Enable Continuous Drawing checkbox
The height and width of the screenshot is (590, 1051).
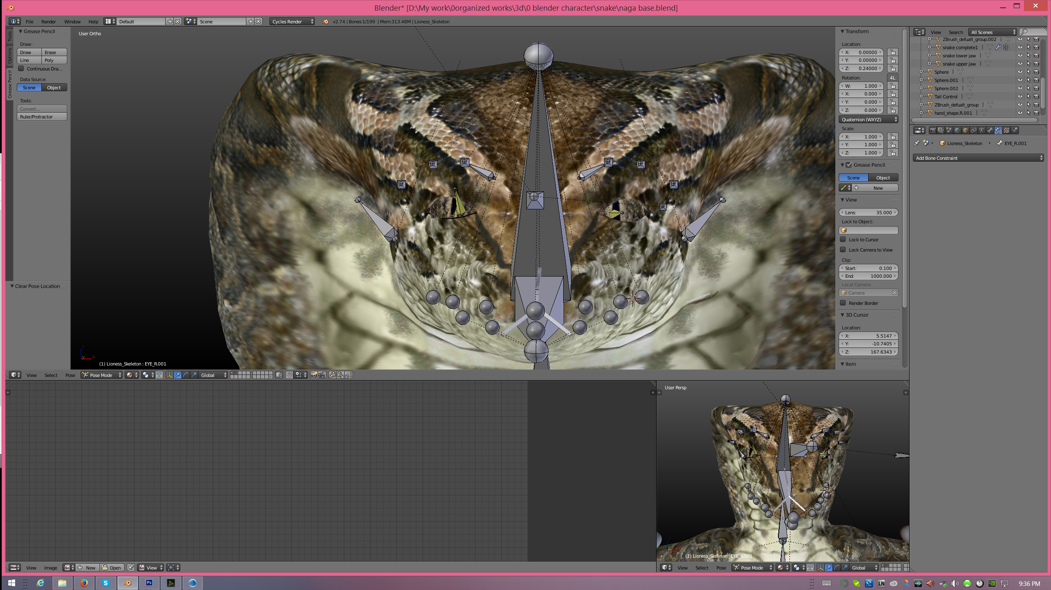[21, 68]
